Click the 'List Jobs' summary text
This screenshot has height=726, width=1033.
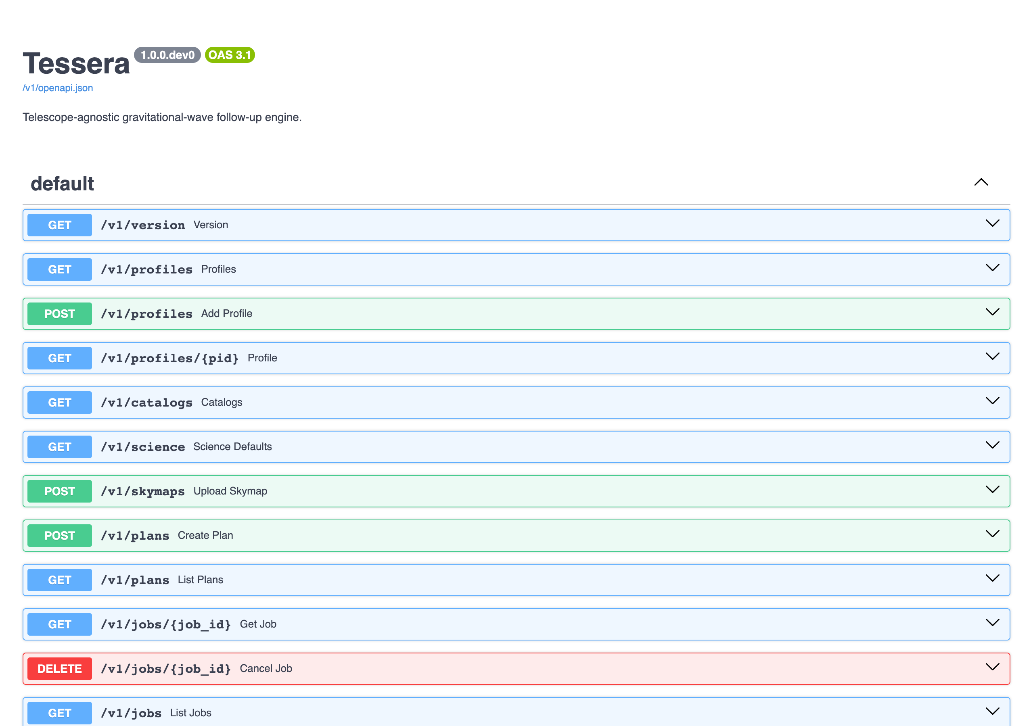(191, 713)
